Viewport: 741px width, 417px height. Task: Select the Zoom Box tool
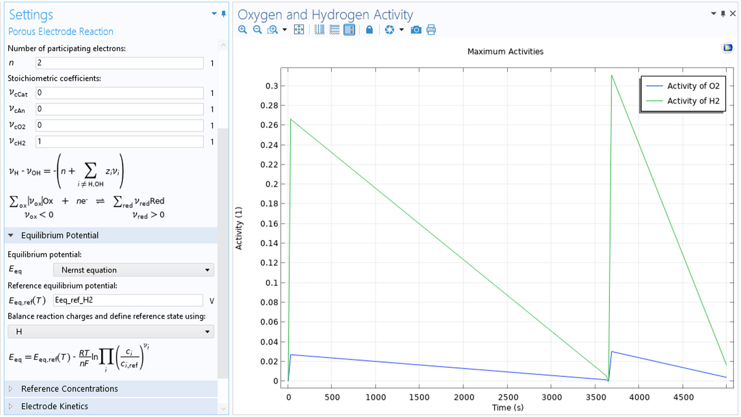(272, 30)
